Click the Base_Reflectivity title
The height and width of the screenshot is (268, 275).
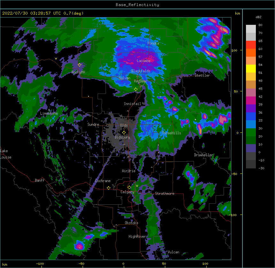pos(137,5)
